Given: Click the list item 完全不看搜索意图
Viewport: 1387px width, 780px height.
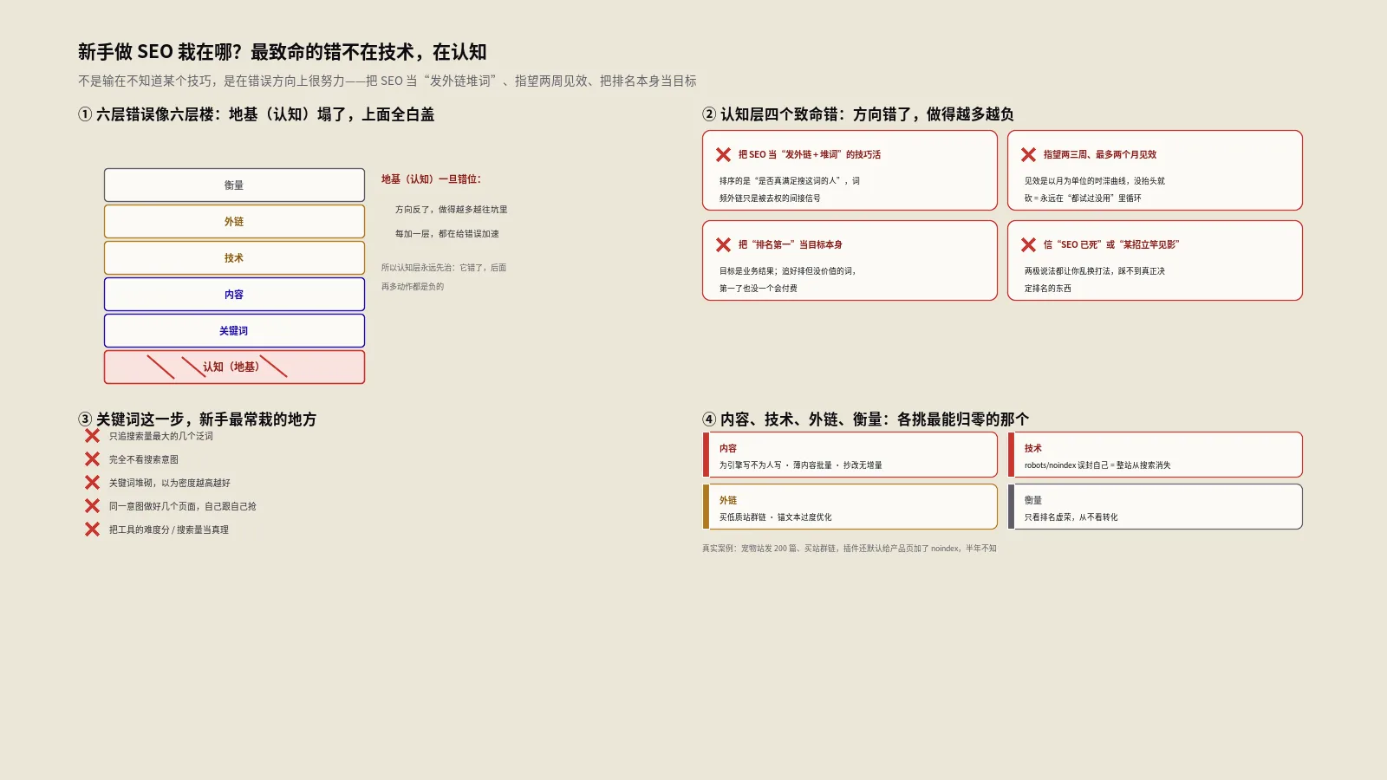Looking at the screenshot, I should coord(144,459).
